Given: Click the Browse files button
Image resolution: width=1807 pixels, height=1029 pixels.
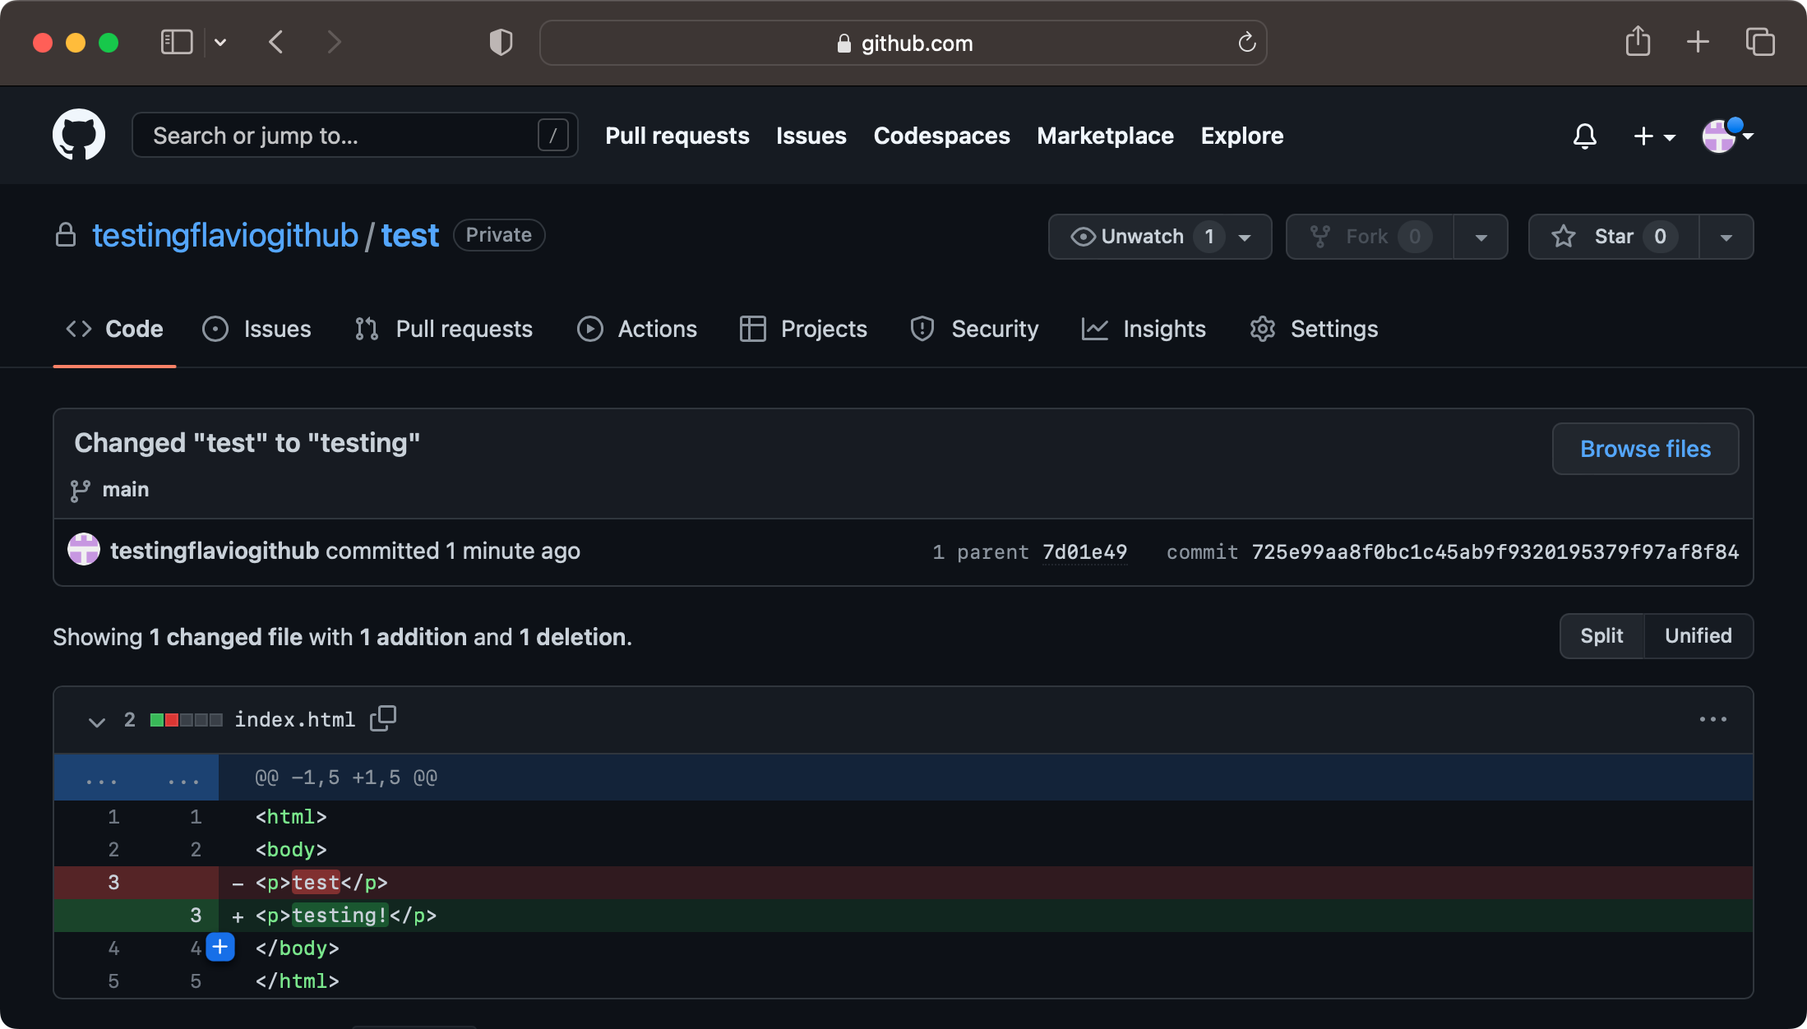Looking at the screenshot, I should [1645, 449].
